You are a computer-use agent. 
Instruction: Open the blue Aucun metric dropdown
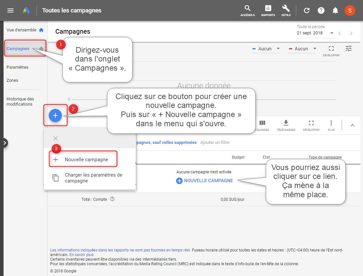[266, 49]
